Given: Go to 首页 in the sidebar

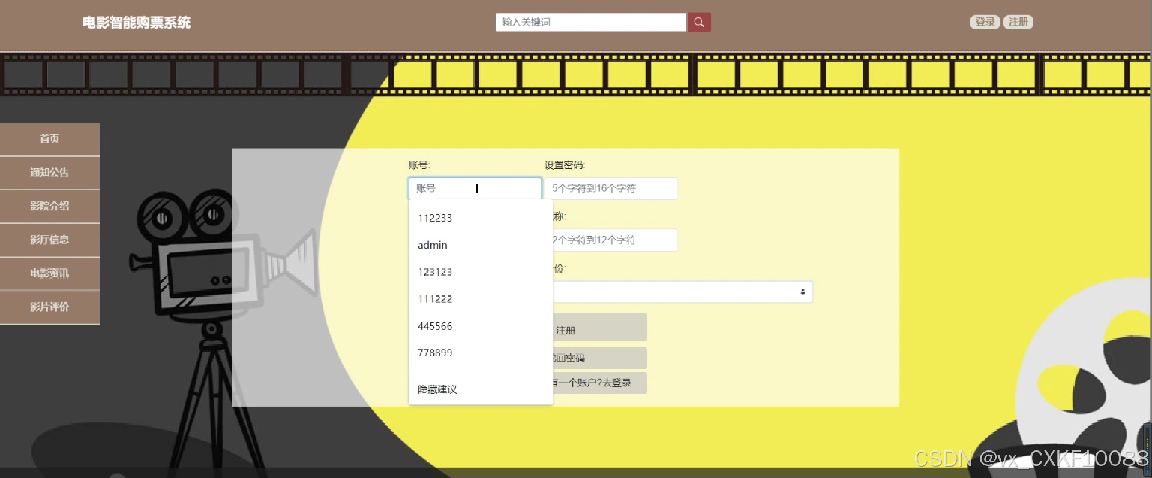Looking at the screenshot, I should pyautogui.click(x=50, y=139).
